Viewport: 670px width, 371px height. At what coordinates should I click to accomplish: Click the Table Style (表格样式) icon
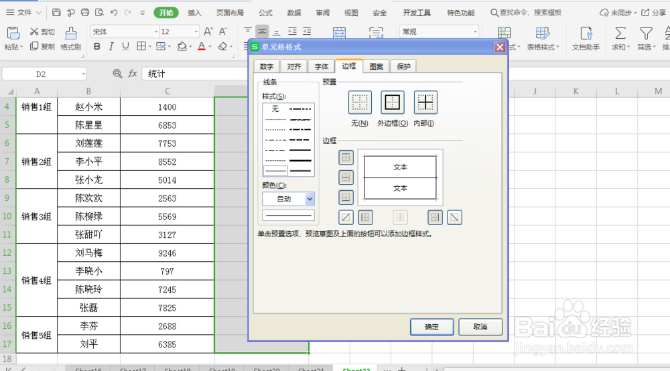pyautogui.click(x=543, y=33)
